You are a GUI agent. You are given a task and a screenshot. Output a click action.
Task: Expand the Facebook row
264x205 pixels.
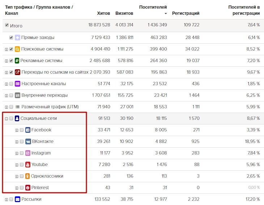(x=17, y=130)
